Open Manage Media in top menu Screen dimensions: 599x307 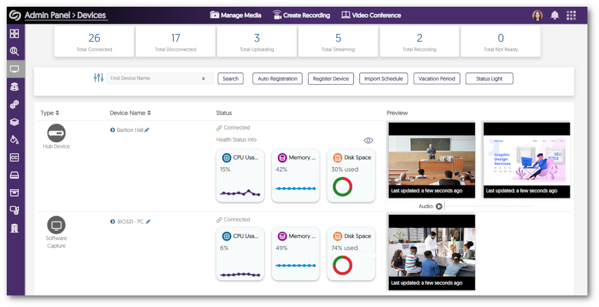[x=236, y=15]
